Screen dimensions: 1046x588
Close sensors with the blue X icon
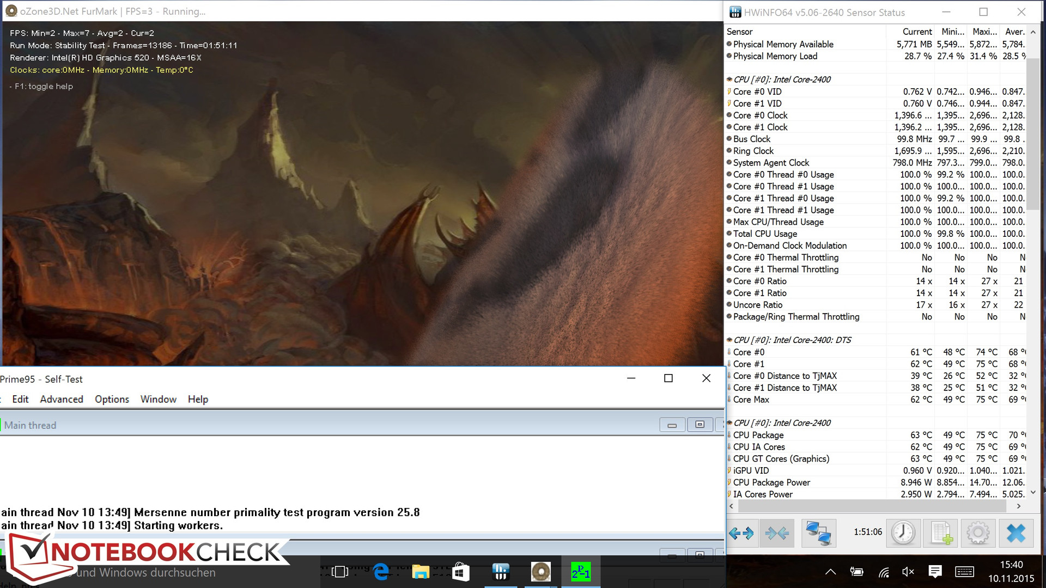(x=1015, y=533)
